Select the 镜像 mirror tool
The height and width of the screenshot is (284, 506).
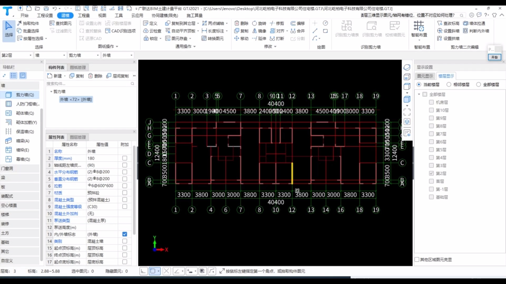[259, 31]
